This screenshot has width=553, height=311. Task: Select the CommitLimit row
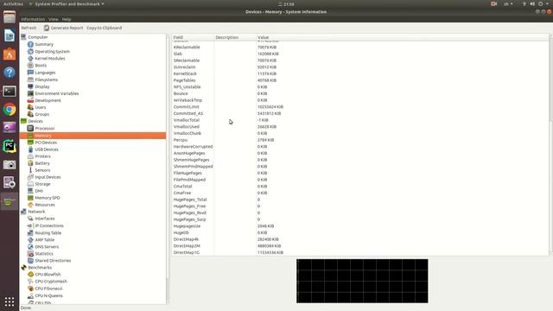pos(360,107)
